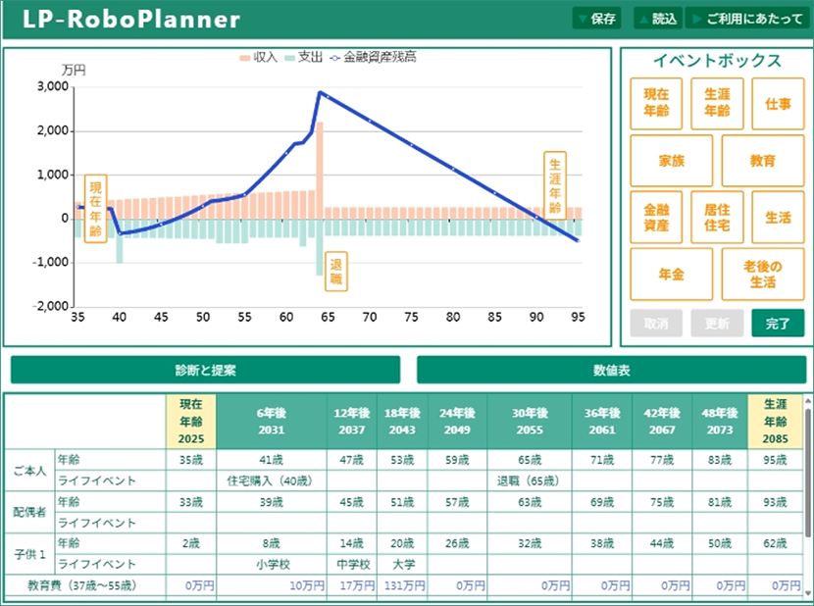Open the 仕事 event tile
814x606 pixels.
pos(778,104)
